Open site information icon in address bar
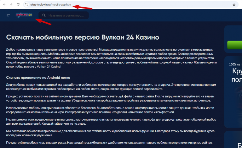Image resolution: width=242 pixels, height=148 pixels. pyautogui.click(x=26, y=5)
